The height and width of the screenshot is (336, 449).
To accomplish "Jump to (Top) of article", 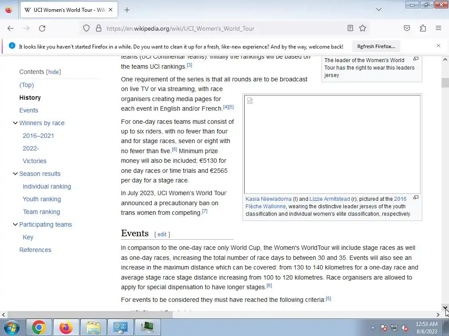I will pyautogui.click(x=27, y=85).
